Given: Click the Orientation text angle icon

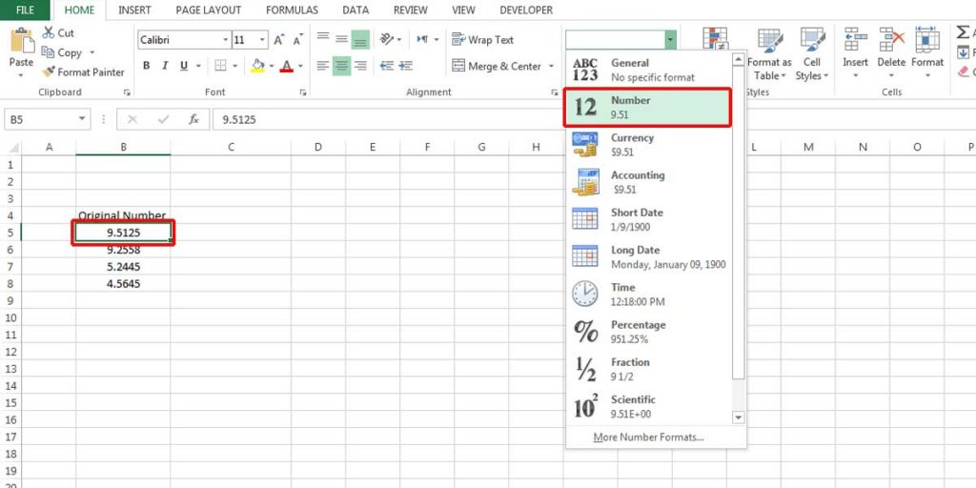Looking at the screenshot, I should point(387,39).
